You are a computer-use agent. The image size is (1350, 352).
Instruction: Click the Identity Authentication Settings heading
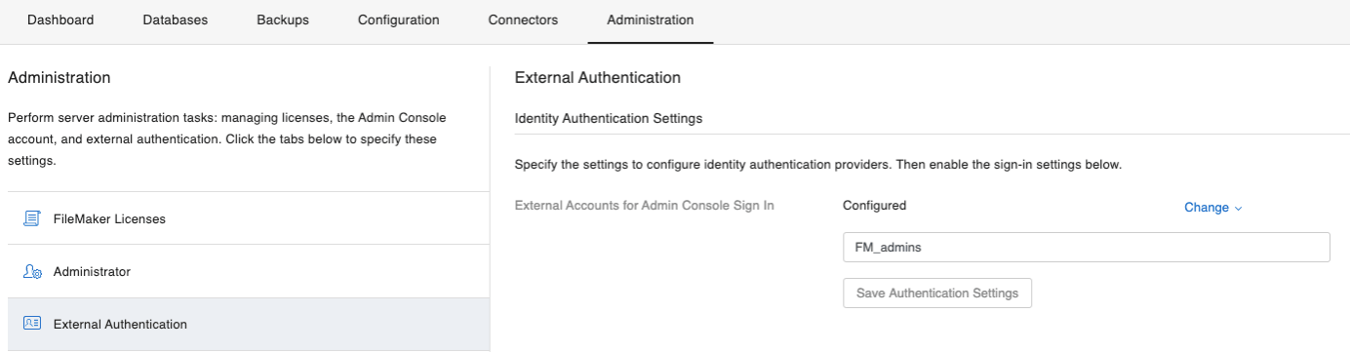click(608, 118)
